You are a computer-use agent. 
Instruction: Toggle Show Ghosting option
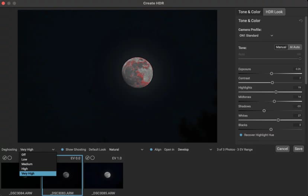(62, 150)
